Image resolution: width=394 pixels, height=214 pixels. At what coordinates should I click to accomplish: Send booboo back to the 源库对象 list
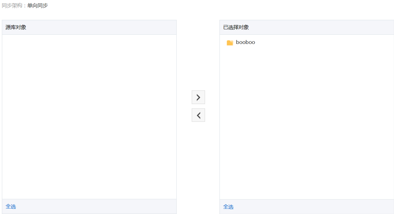pos(198,115)
